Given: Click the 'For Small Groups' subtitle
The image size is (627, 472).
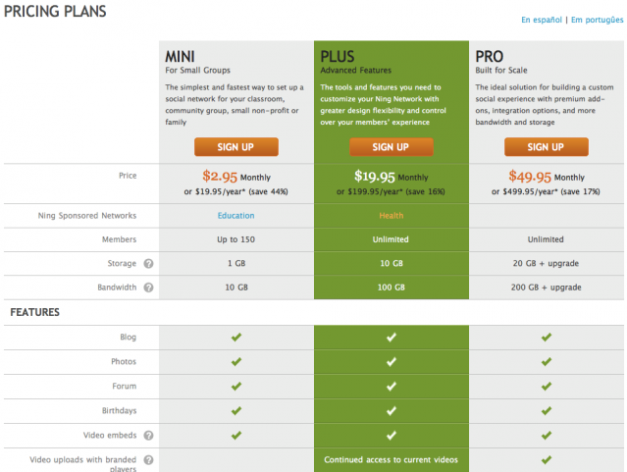Looking at the screenshot, I should [x=198, y=71].
